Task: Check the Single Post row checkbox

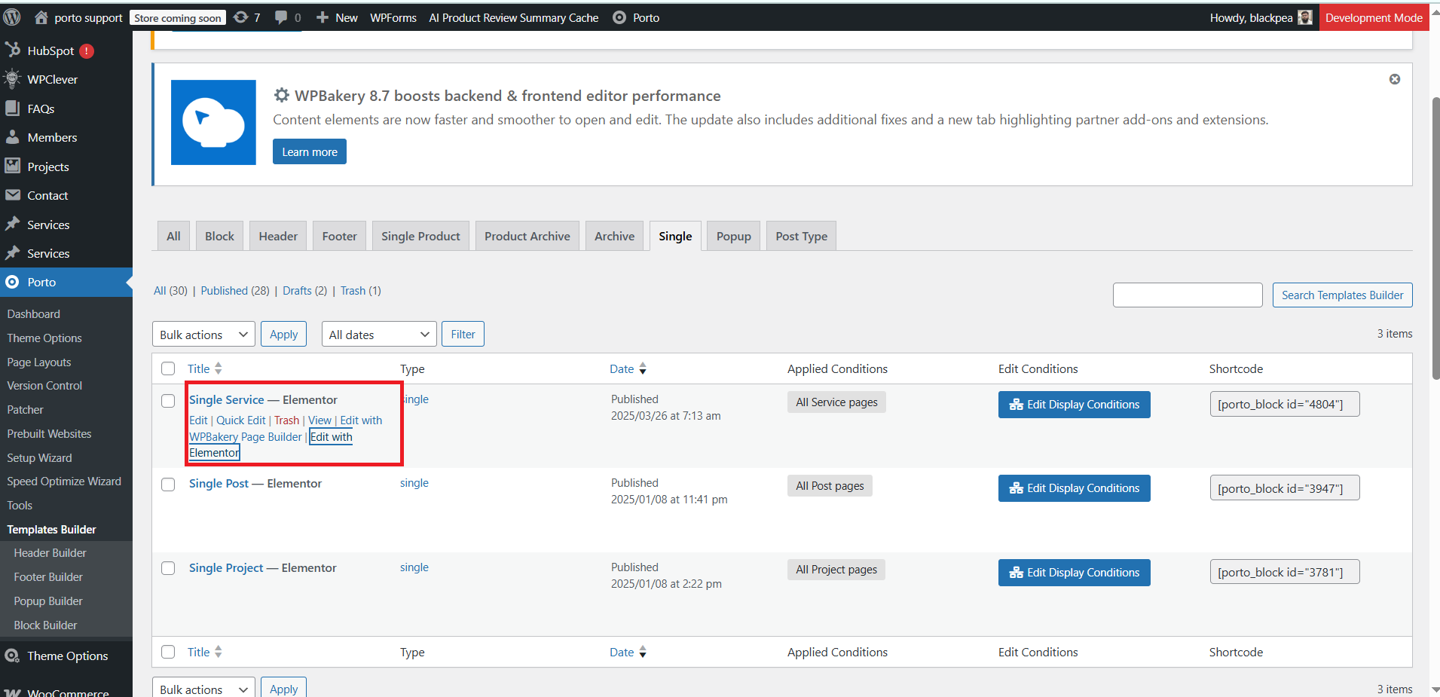Action: pyautogui.click(x=168, y=485)
